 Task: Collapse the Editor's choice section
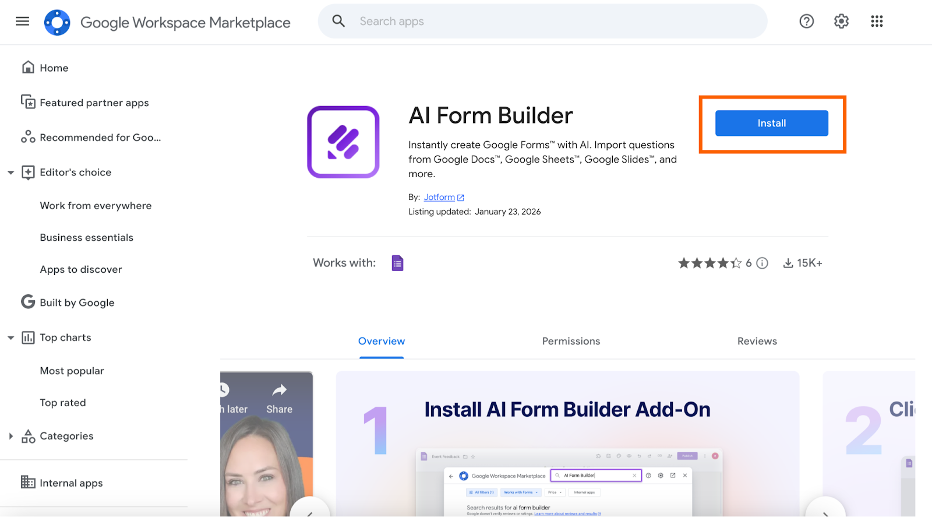[10, 173]
